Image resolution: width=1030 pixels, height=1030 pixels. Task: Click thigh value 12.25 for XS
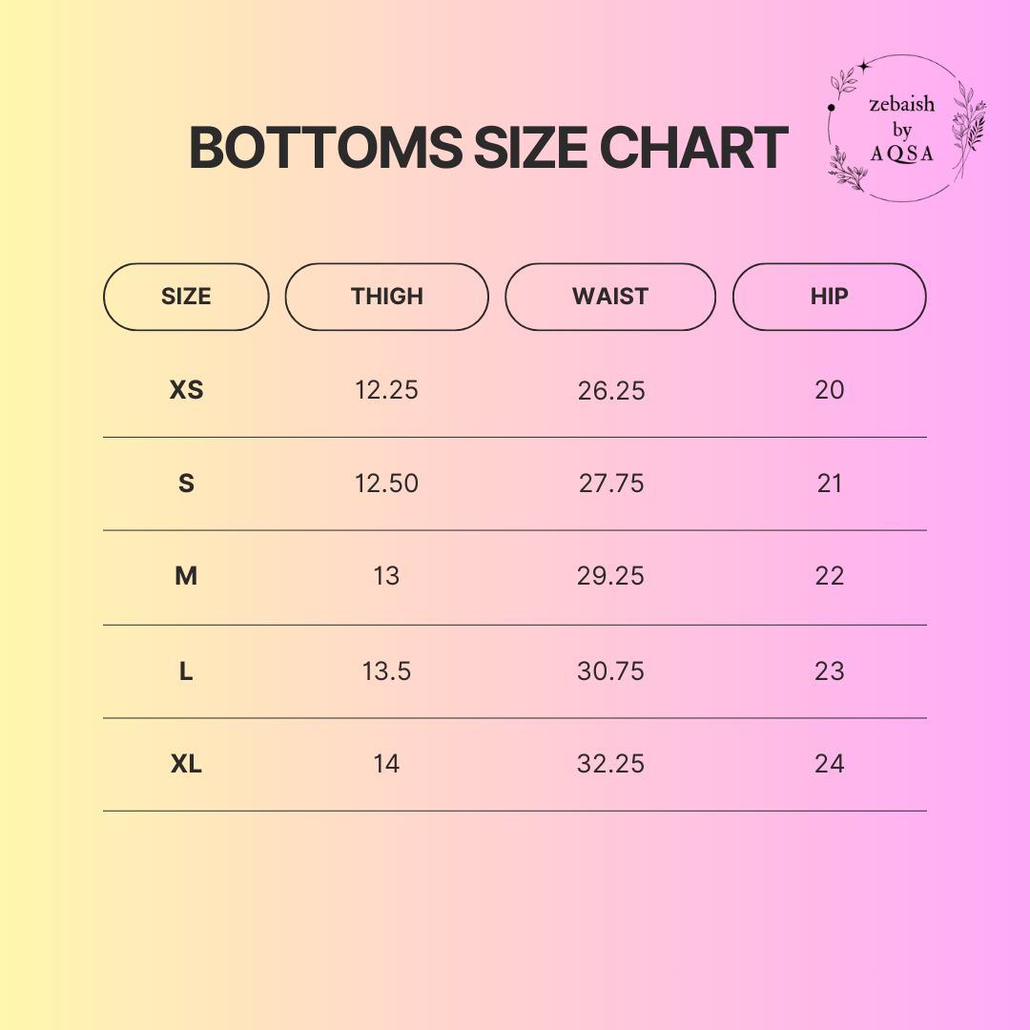point(386,390)
